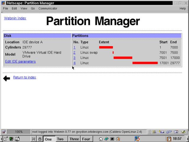Image resolution: width=189 pixels, height=142 pixels.
Task: Switch to virtual desktop Four
Action: tap(86, 139)
